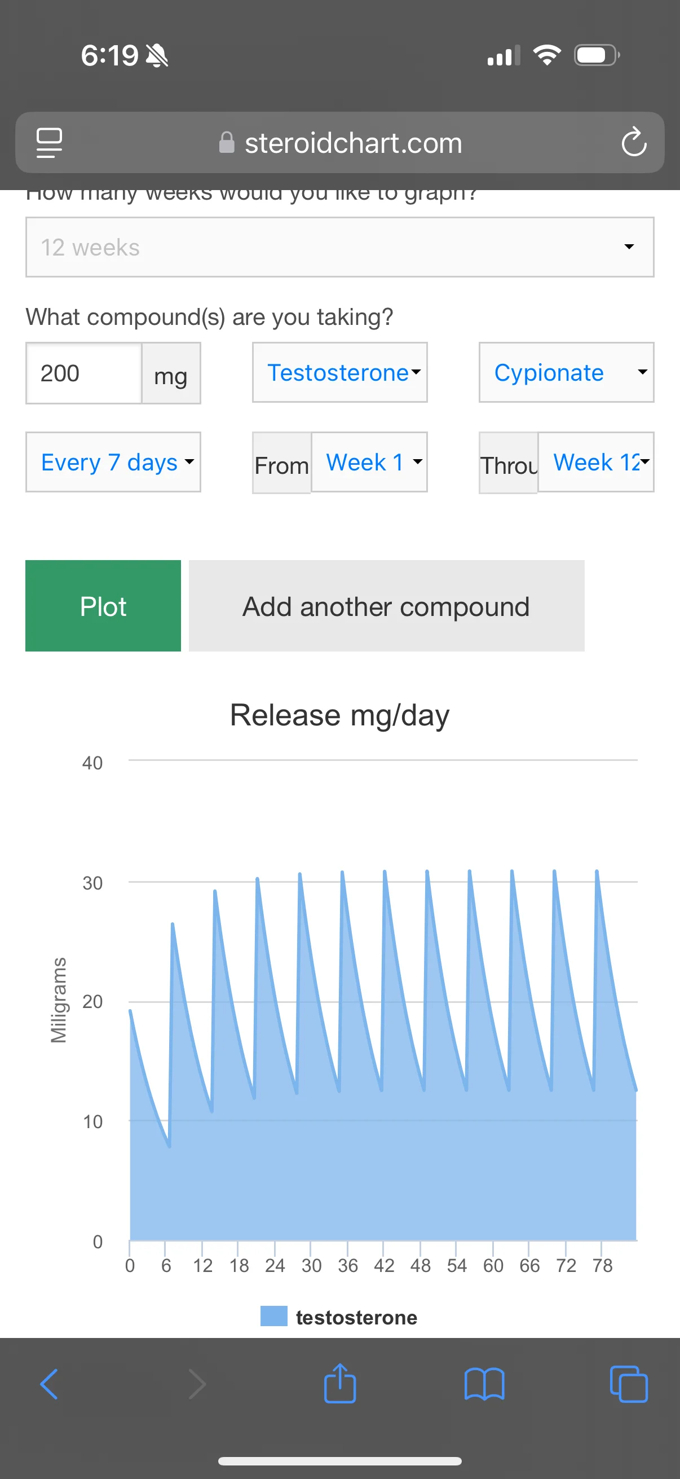
Task: Expand the Testosterone compound dropdown
Action: [x=339, y=373]
